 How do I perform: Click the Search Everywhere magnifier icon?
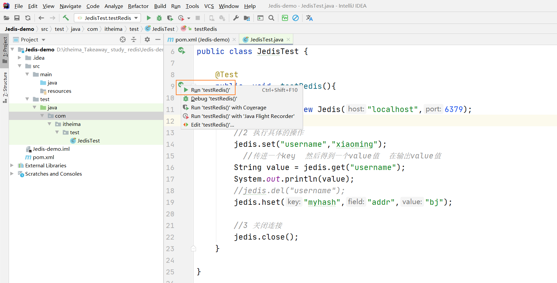click(271, 18)
